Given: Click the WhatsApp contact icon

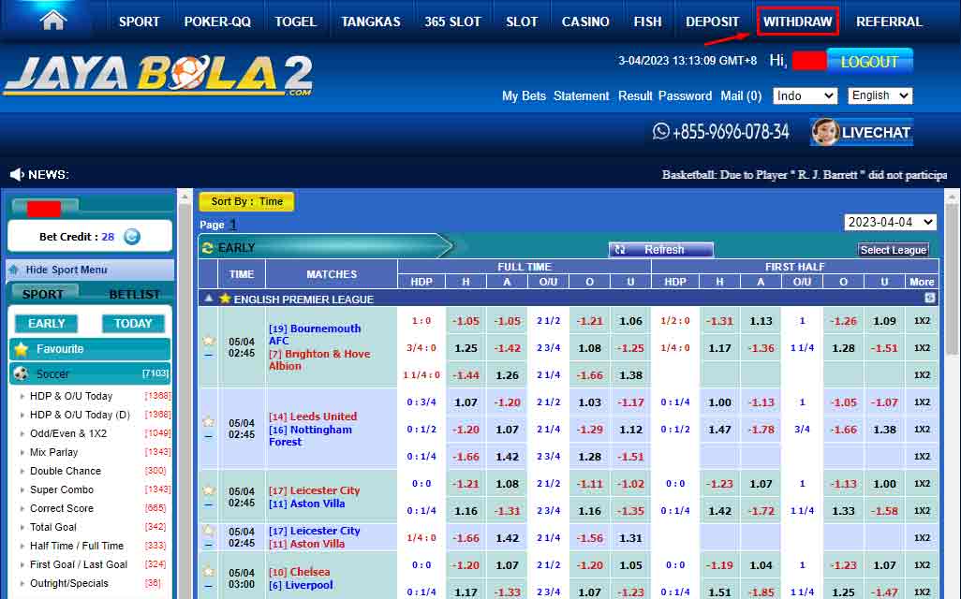Looking at the screenshot, I should click(x=660, y=131).
